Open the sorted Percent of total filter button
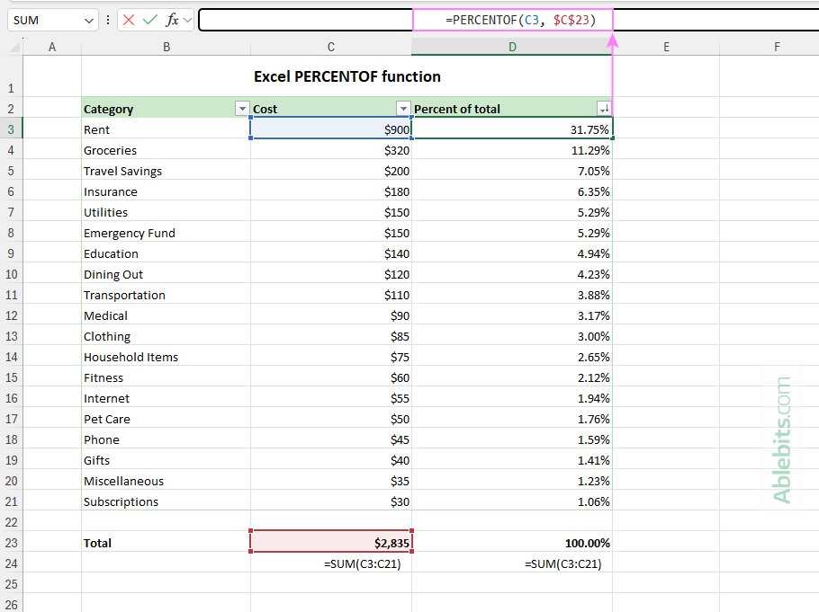Viewport: 819px width, 612px height. coord(603,109)
